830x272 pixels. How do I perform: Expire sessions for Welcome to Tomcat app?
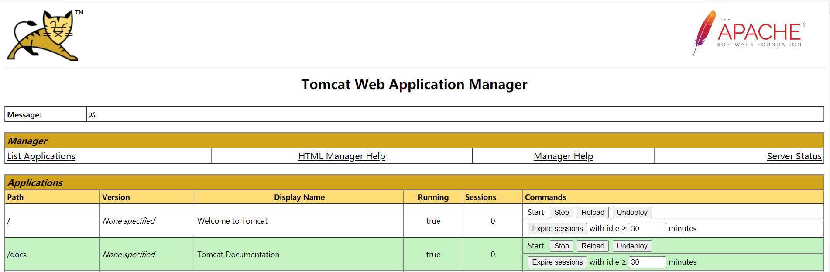[557, 228]
